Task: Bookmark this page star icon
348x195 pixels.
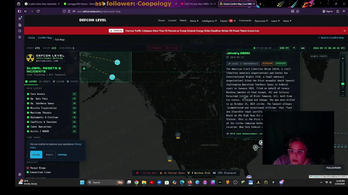Action: point(297,11)
